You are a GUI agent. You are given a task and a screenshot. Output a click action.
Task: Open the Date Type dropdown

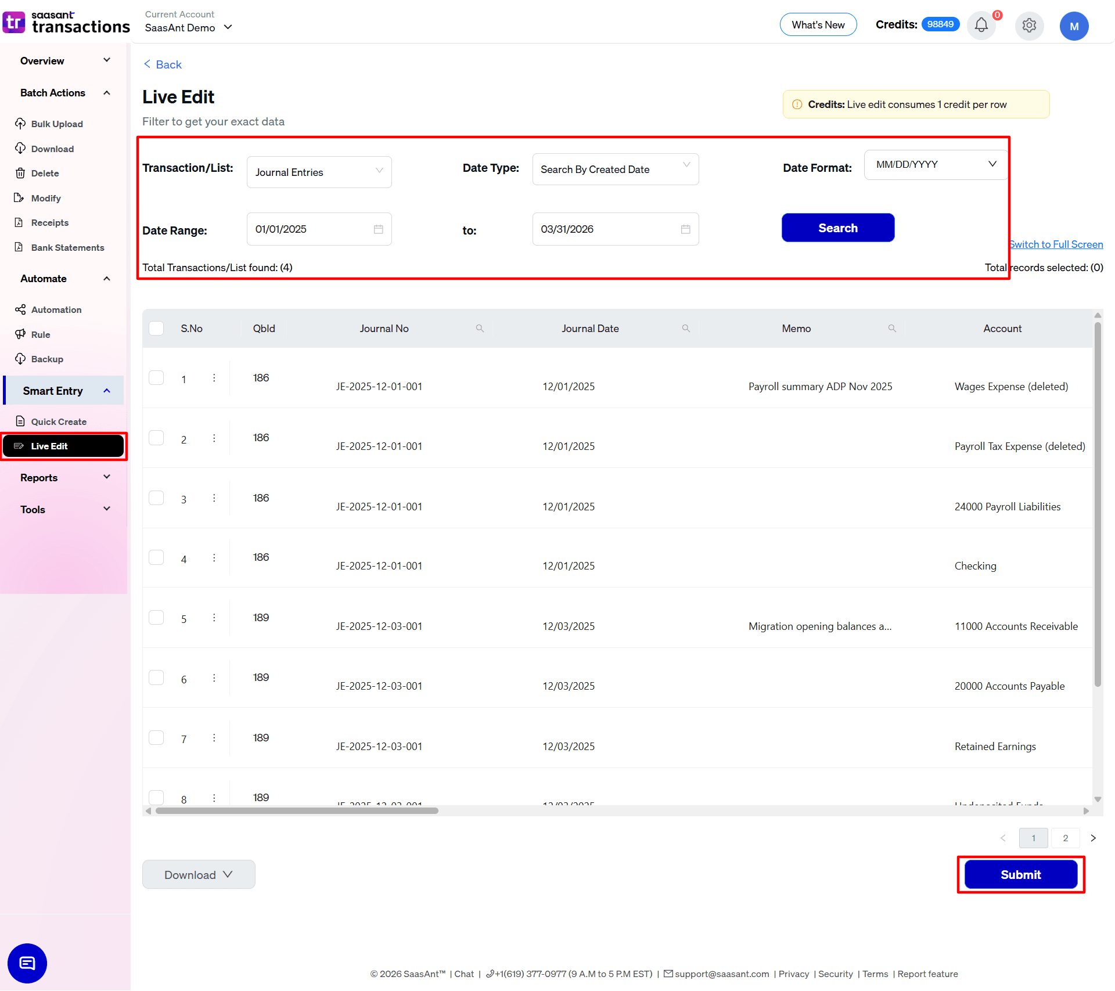click(x=615, y=169)
